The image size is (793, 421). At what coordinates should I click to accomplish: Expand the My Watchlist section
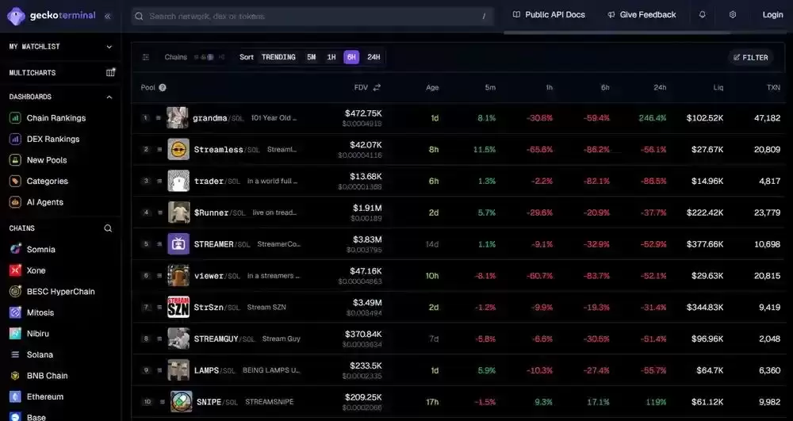click(109, 47)
